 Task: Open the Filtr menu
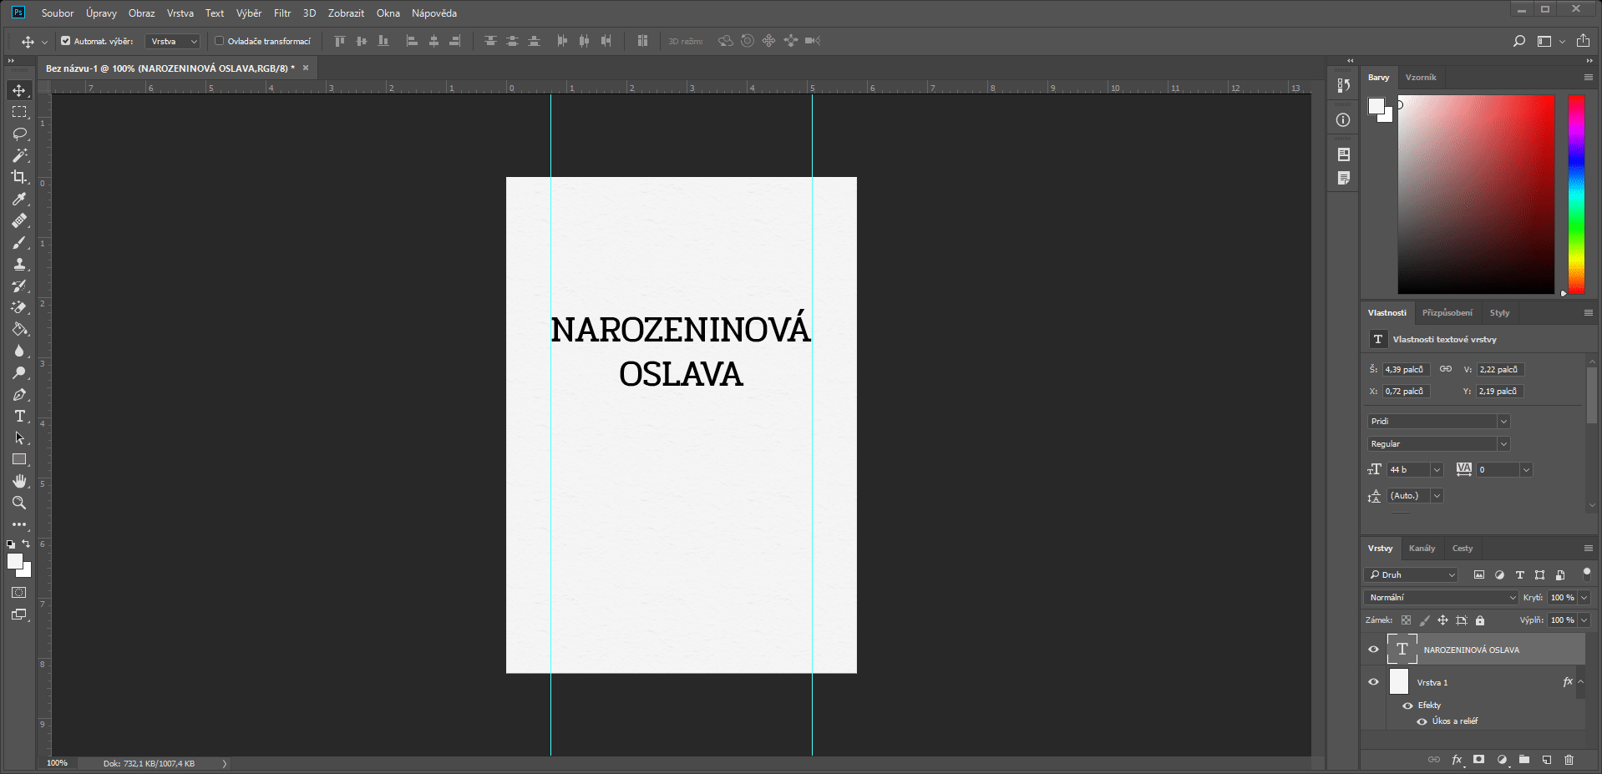click(282, 13)
